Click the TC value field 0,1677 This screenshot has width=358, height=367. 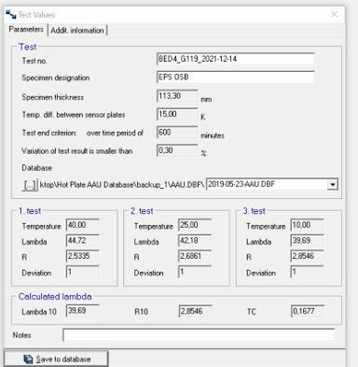tap(308, 311)
